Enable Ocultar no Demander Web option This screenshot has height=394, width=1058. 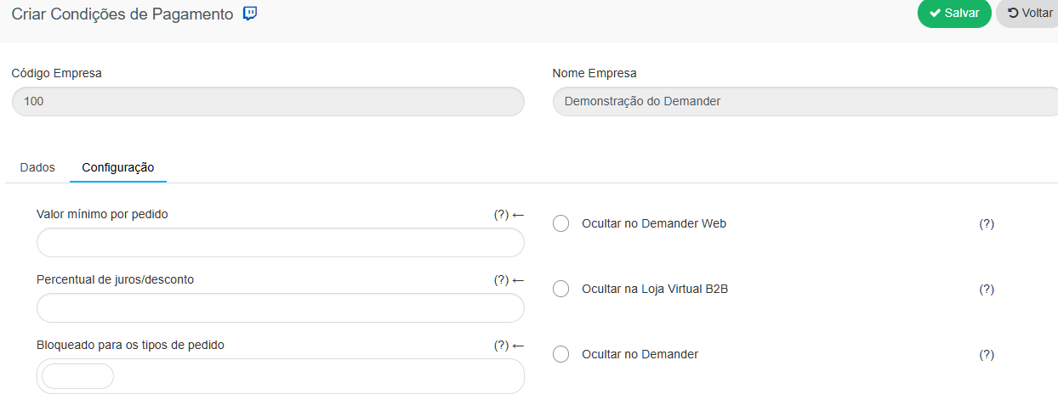(x=560, y=223)
